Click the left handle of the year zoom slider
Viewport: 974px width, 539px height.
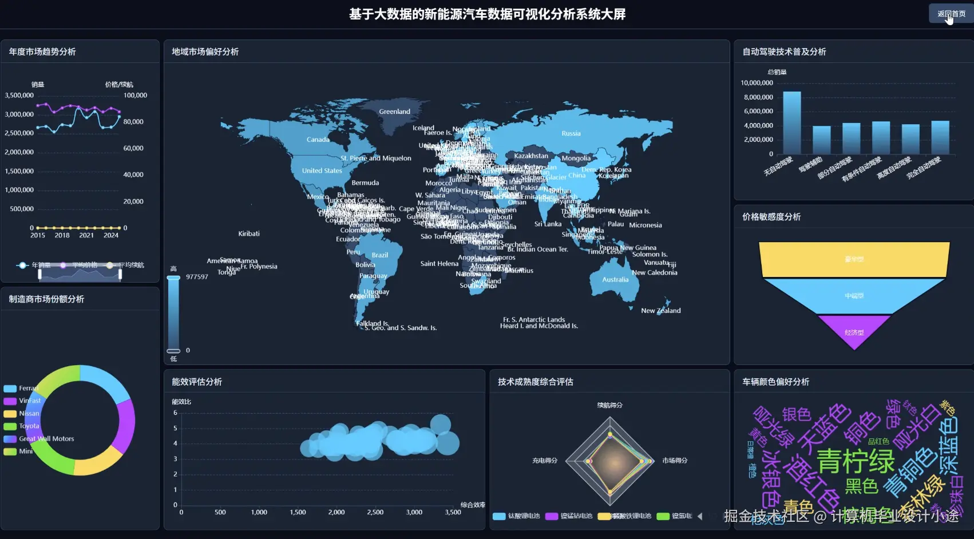(39, 275)
